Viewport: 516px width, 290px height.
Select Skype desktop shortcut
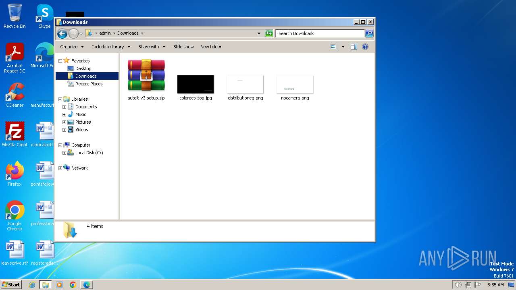pos(45,16)
